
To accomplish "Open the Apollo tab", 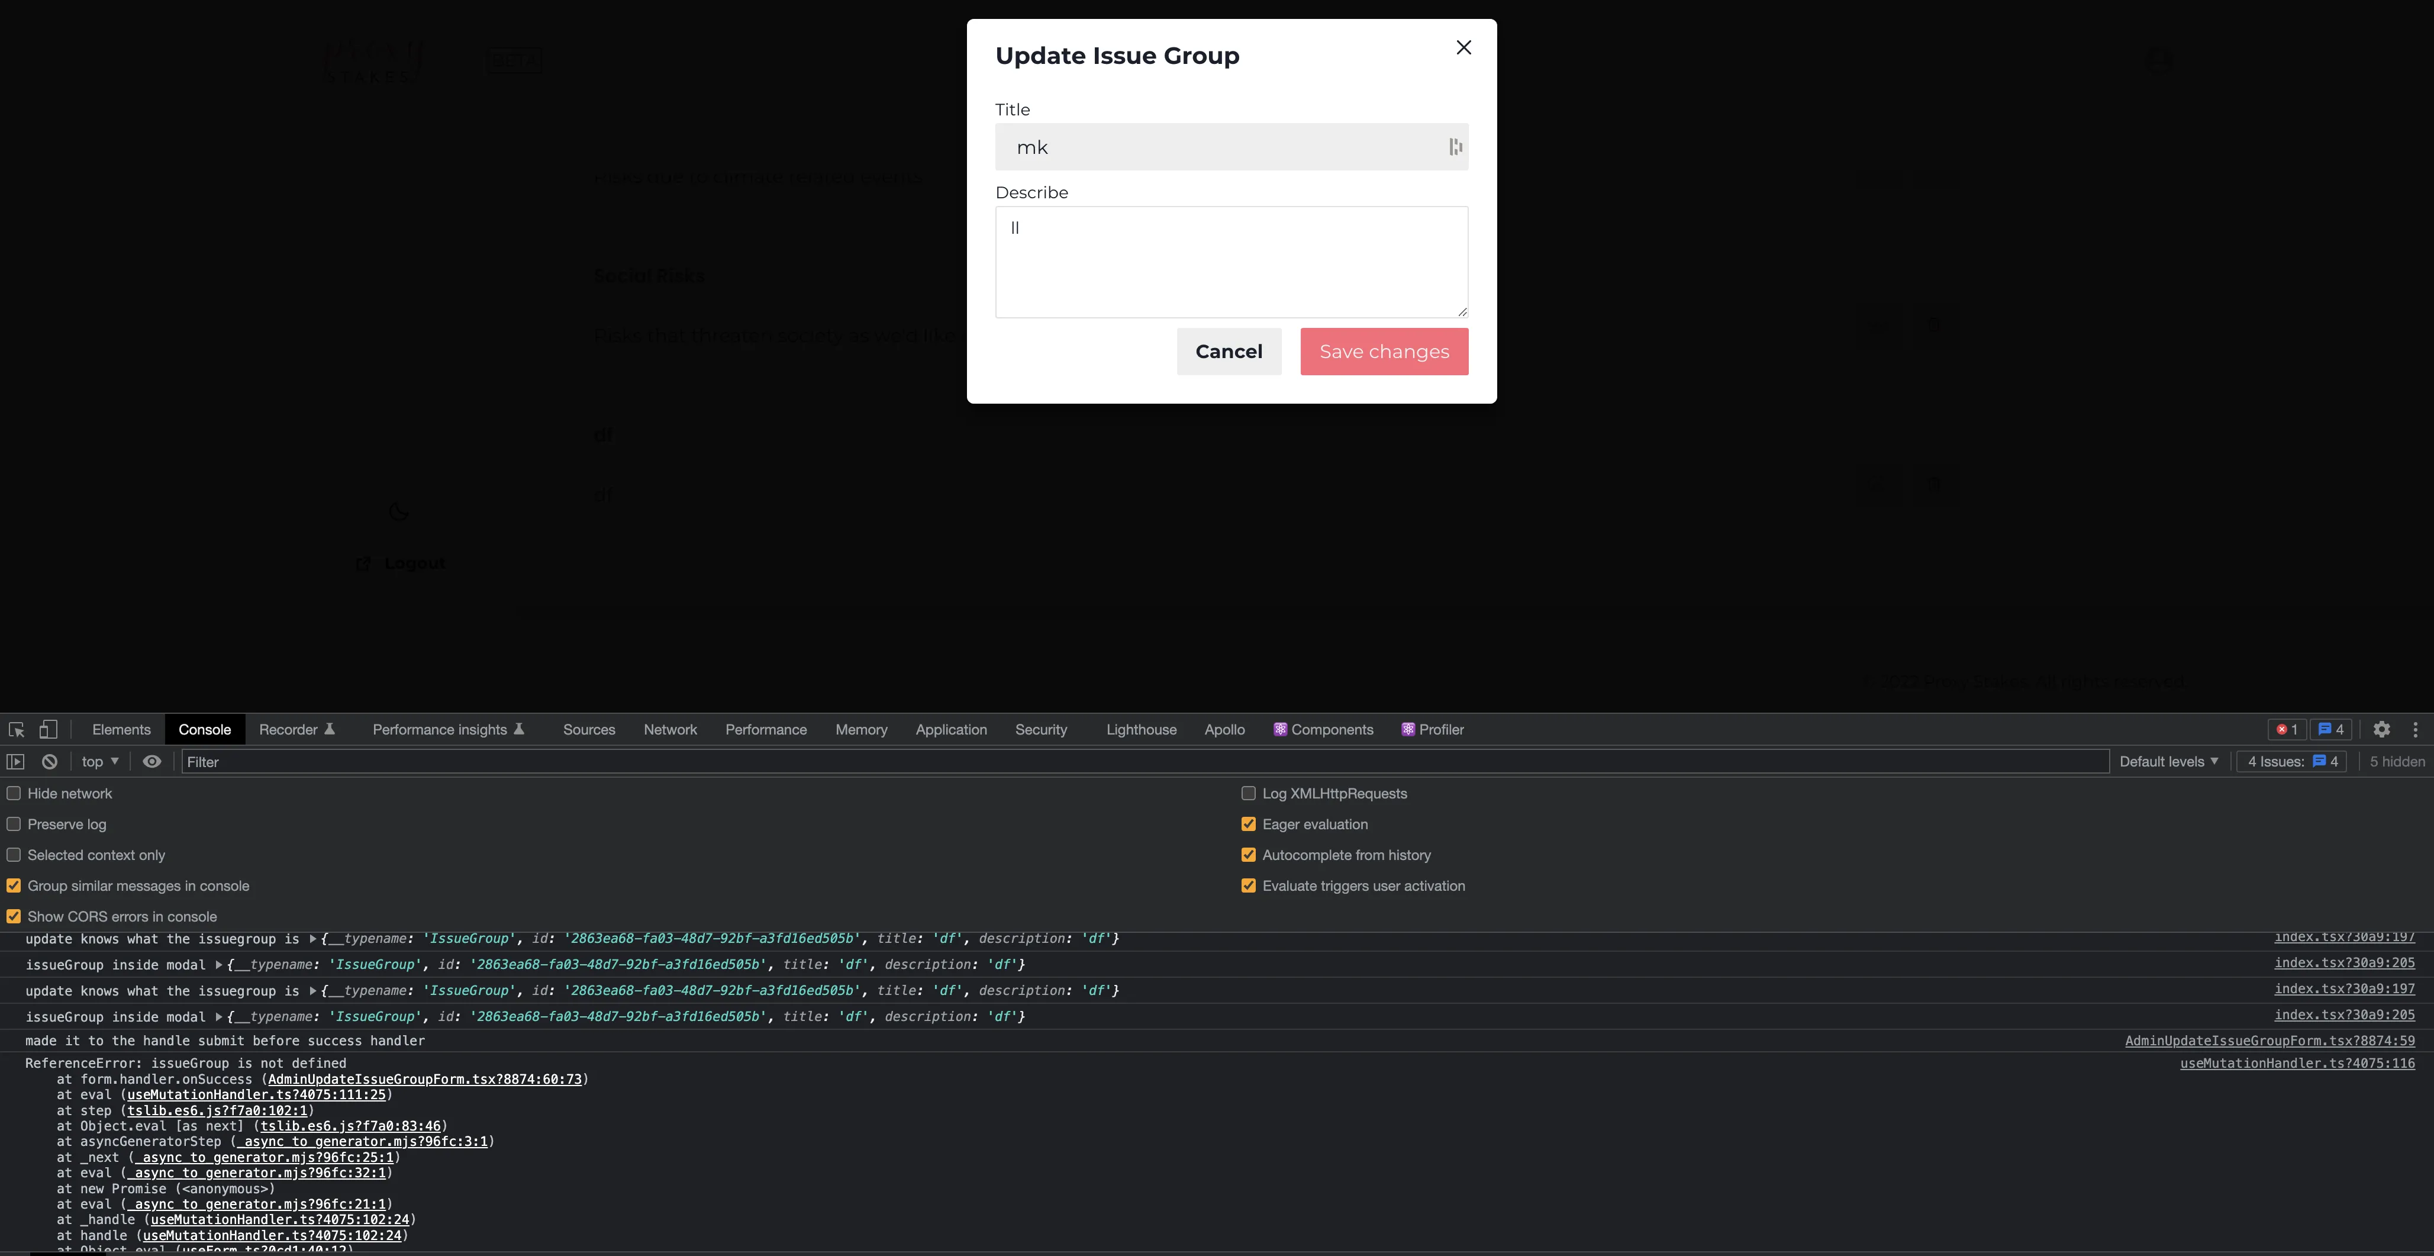I will tap(1224, 730).
